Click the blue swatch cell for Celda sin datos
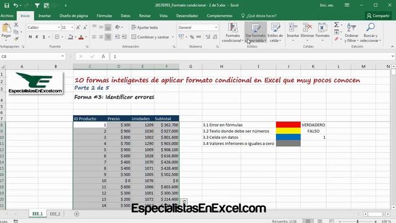Viewport: 396px width, 223px height. [x=288, y=138]
